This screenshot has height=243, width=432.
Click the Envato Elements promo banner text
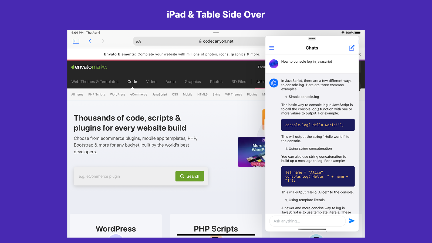182,54
